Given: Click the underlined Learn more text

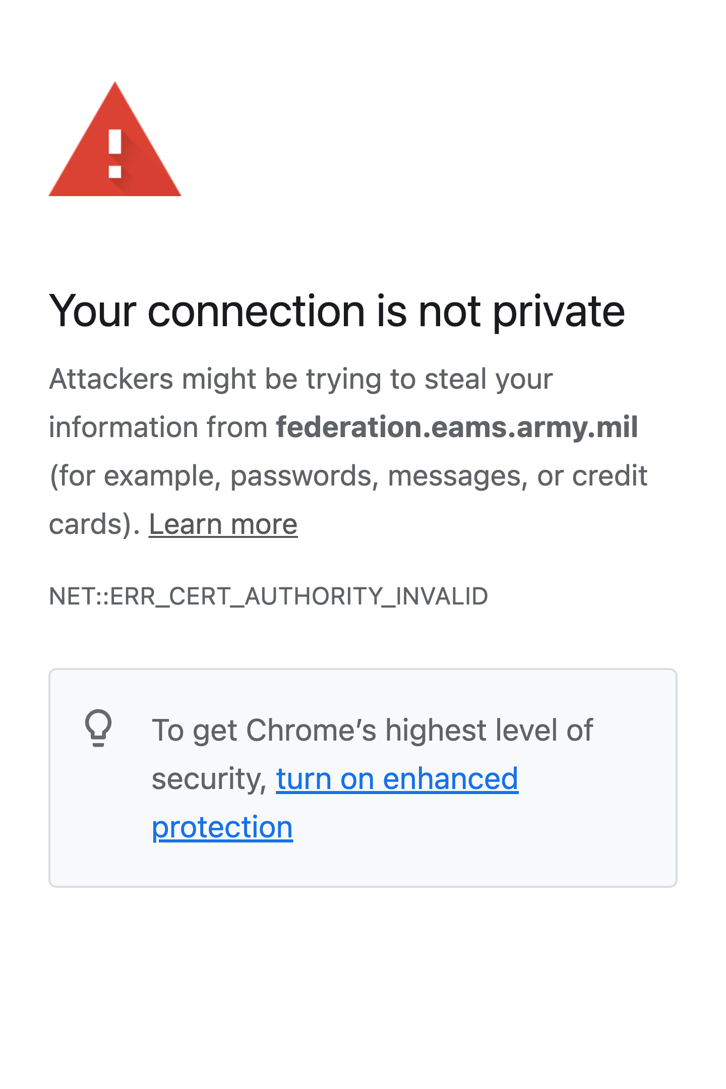Looking at the screenshot, I should 223,524.
